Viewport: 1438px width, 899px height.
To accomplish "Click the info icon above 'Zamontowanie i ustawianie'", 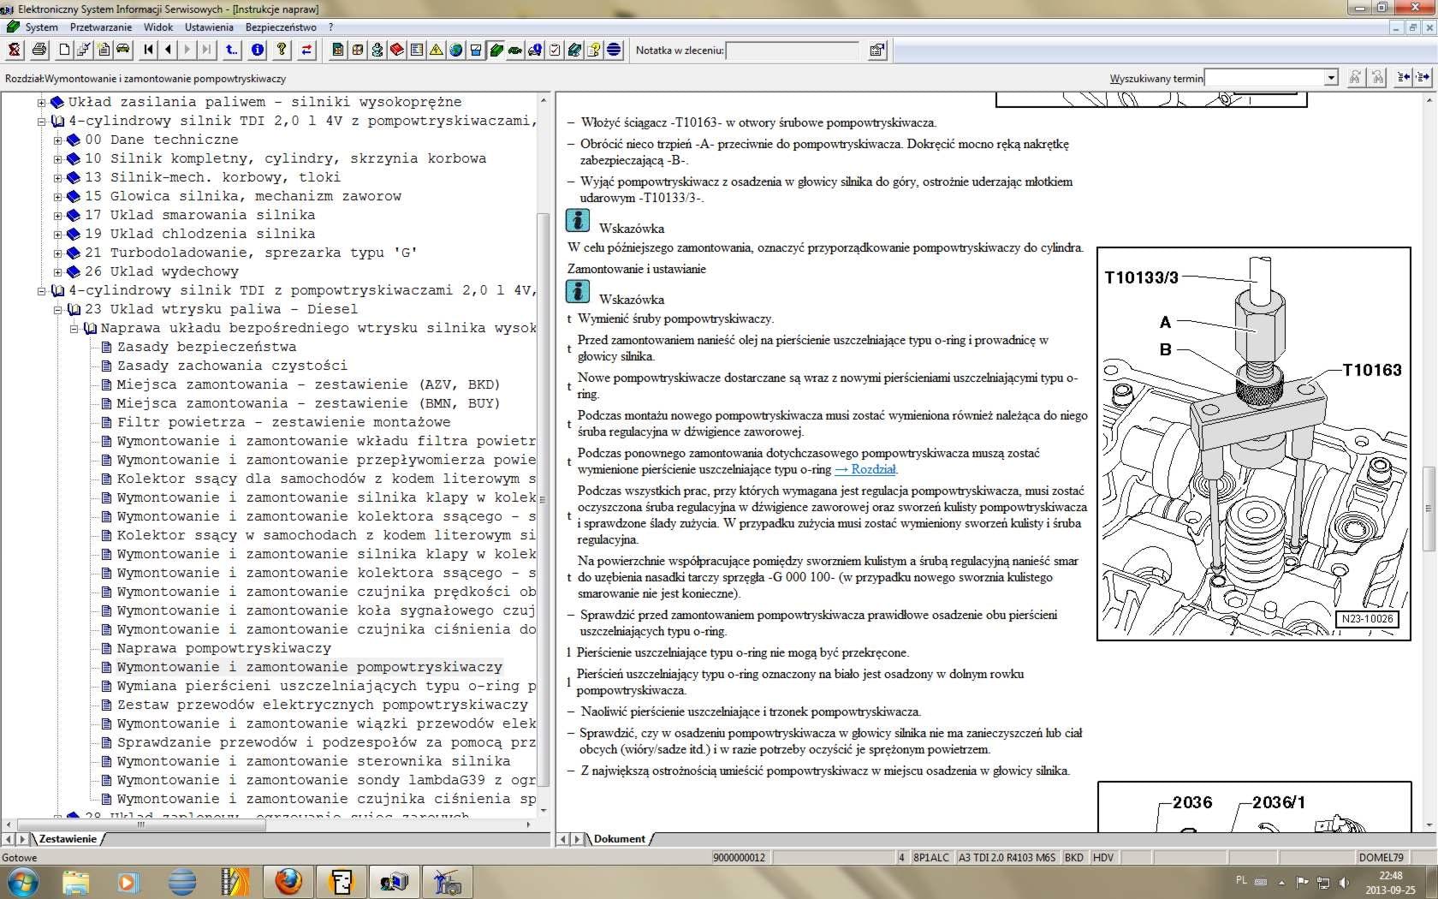I will (578, 221).
